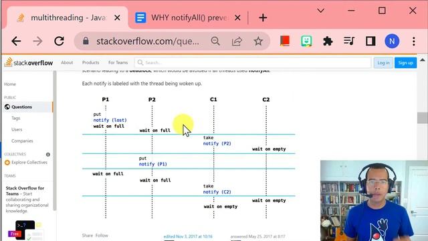This screenshot has height=241, width=428.
Task: Toggle browser side panel
Action: [x=370, y=42]
